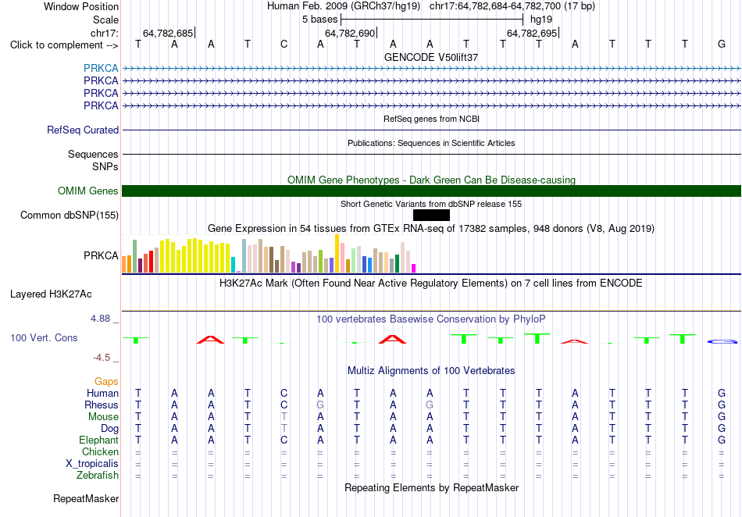Click the 'chr17:' ruler label
This screenshot has width=742, height=517.
coord(105,33)
